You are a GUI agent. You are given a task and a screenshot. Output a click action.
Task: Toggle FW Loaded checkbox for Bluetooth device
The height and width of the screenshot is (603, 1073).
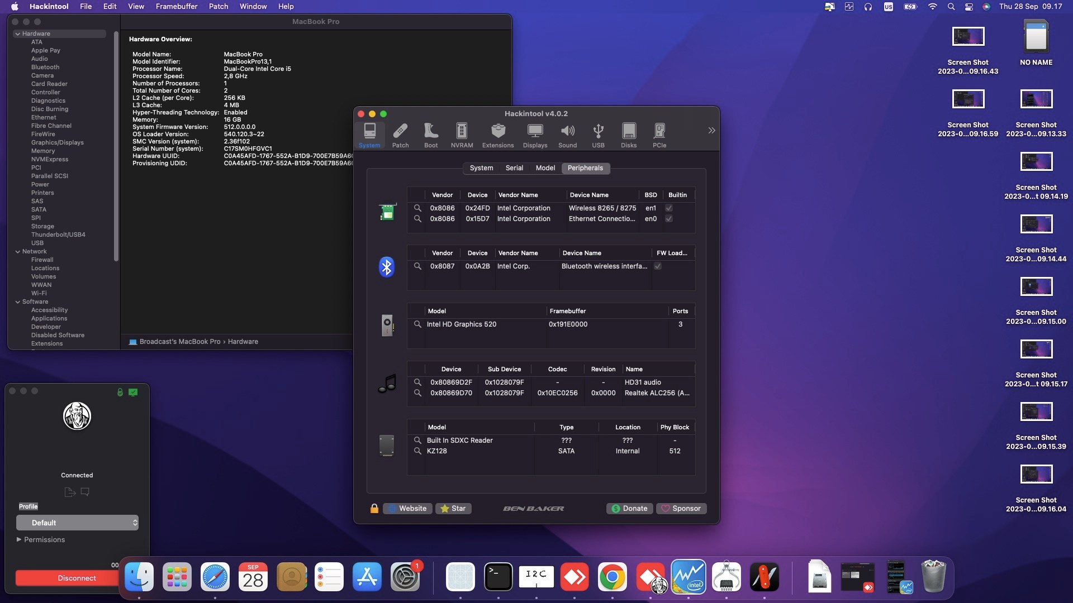coord(658,266)
